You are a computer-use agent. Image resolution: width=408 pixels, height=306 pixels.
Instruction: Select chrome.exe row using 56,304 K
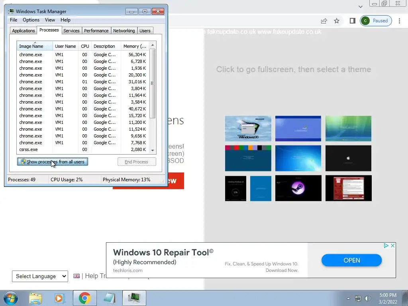[x=83, y=55]
